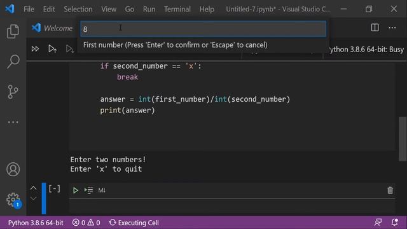Open Run menu
The height and width of the screenshot is (229, 407).
pyautogui.click(x=149, y=9)
